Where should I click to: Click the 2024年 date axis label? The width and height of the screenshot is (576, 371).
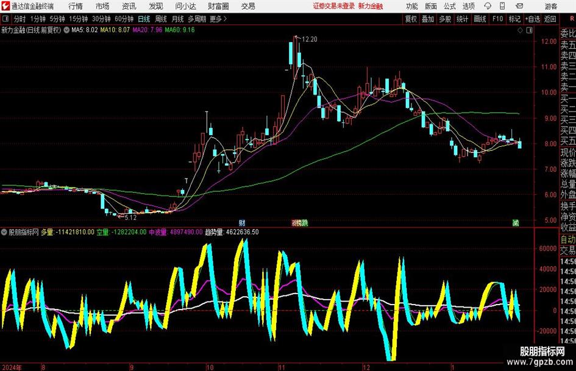click(12, 367)
